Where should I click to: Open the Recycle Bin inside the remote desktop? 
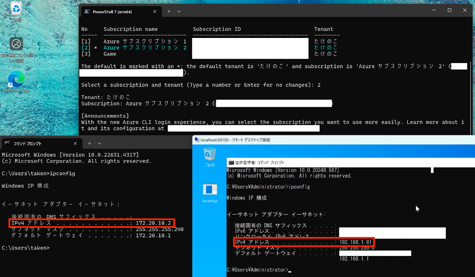click(x=210, y=158)
